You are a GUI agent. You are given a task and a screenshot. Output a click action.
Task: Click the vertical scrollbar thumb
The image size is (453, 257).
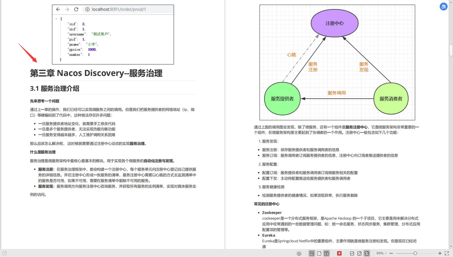[x=451, y=50]
